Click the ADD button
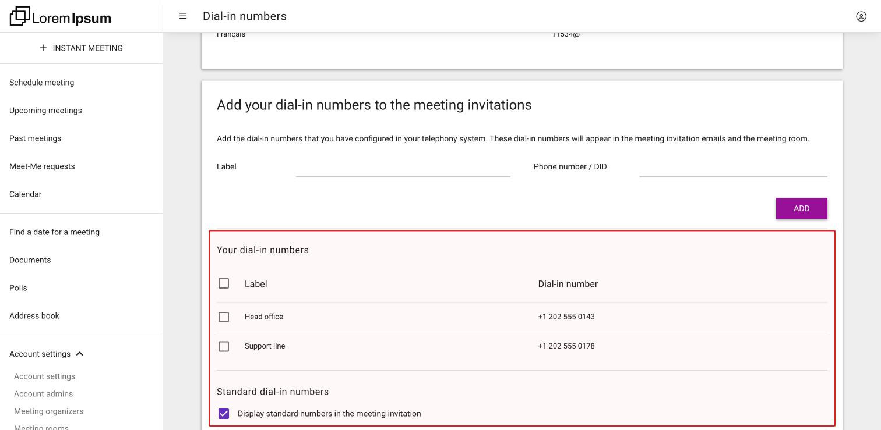This screenshot has width=881, height=430. (x=802, y=208)
